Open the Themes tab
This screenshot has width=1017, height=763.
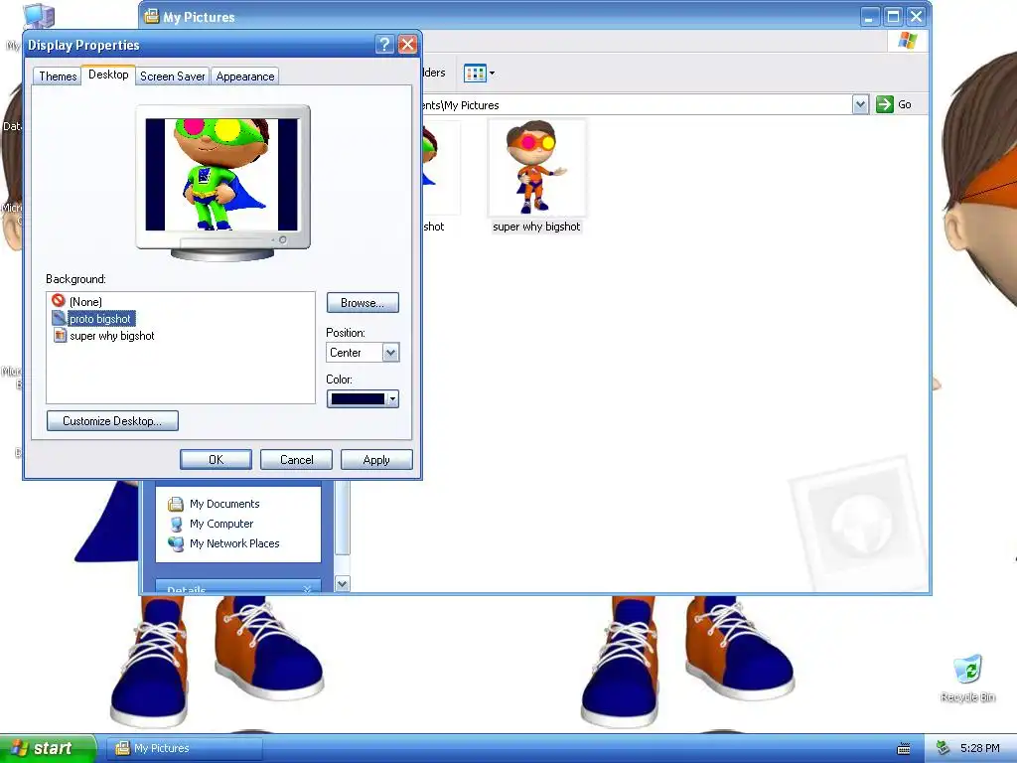(58, 76)
